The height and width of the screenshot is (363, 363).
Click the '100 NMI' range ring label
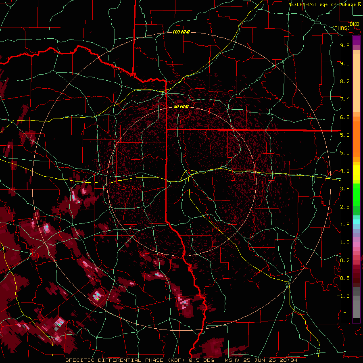click(x=181, y=32)
